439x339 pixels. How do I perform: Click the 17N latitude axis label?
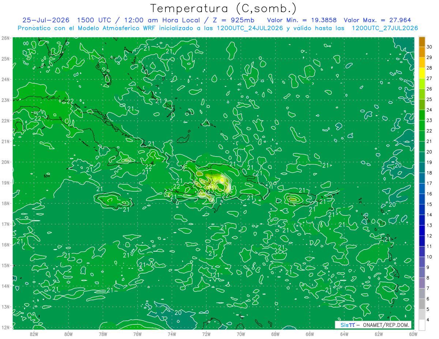pos(5,224)
